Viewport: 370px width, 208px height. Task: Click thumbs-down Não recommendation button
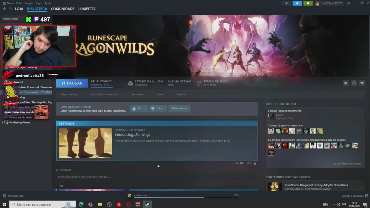158,108
